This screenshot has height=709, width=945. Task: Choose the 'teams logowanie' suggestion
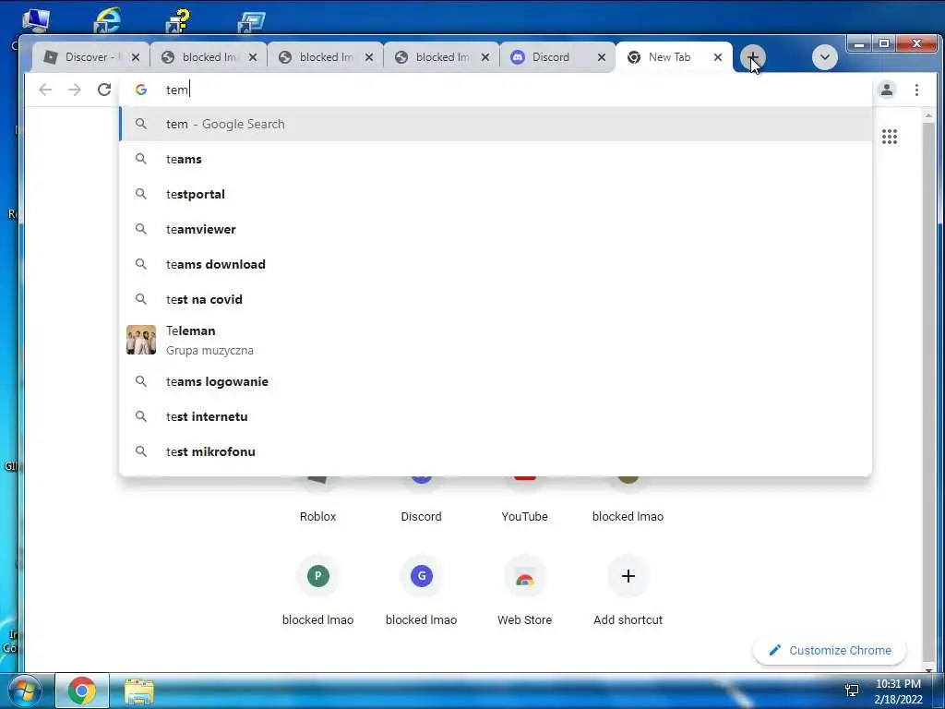(x=496, y=381)
